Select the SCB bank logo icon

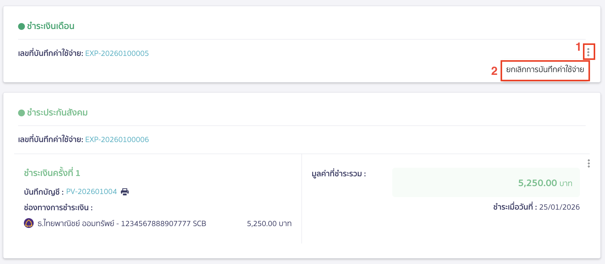pos(29,223)
